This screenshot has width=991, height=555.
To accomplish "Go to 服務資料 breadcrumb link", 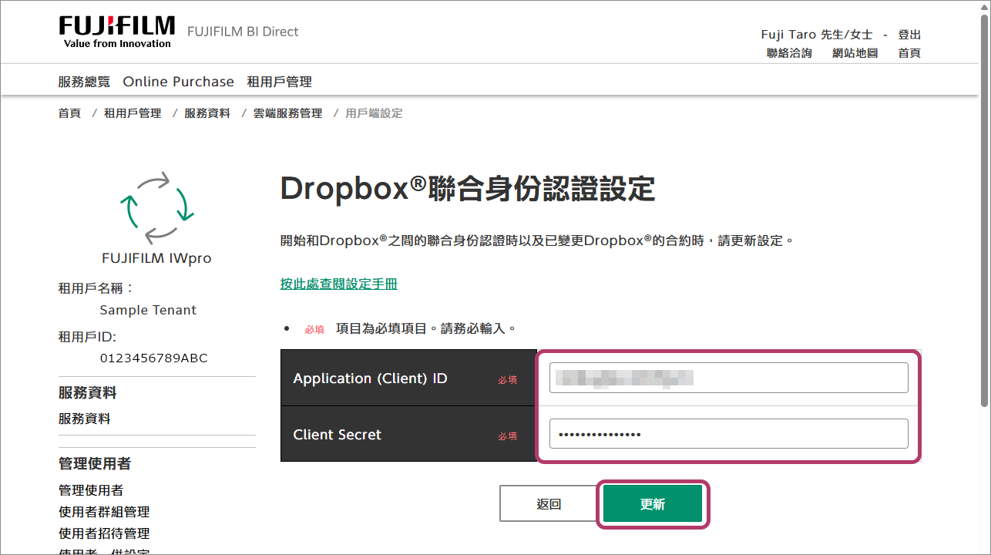I will click(207, 113).
